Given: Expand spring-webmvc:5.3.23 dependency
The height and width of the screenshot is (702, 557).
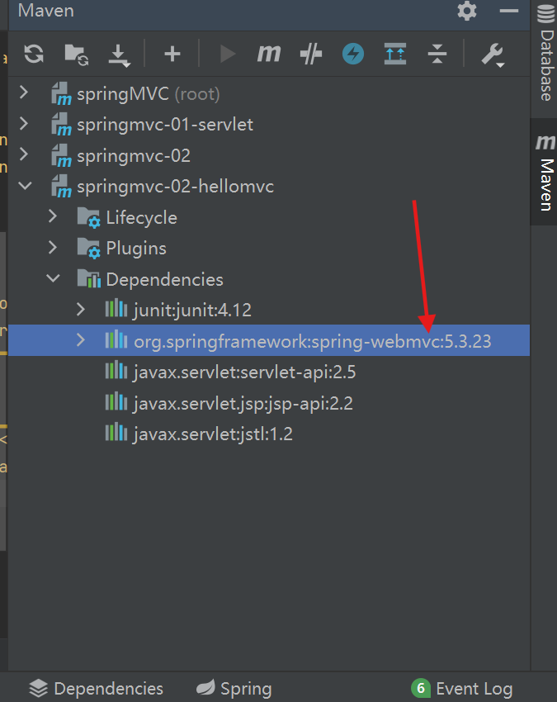Looking at the screenshot, I should coord(81,340).
